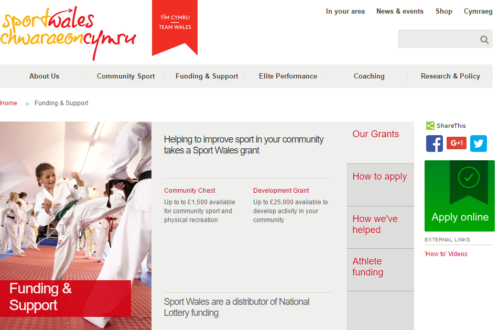Switch language to Cymraeg
Screen dimensions: 499x330
478,12
